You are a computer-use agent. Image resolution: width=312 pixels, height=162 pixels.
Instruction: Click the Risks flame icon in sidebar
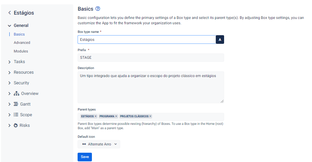tap(16, 125)
